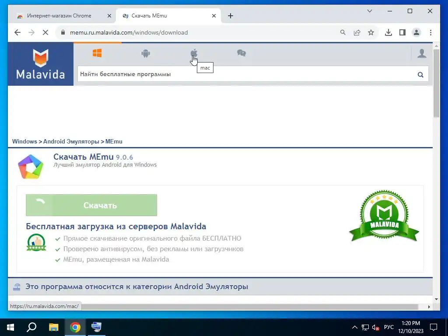Image resolution: width=448 pixels, height=336 pixels.
Task: Show hidden tray icons chevron
Action: (354, 327)
